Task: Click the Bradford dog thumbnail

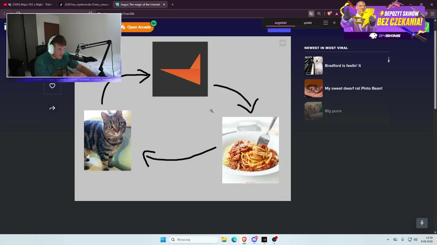Action: coord(313,66)
